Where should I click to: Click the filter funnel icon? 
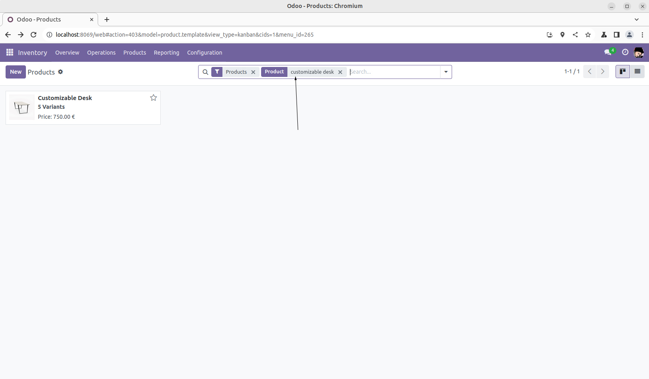217,72
